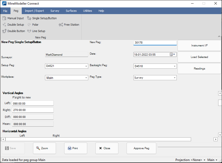Expand the Peg Type combo box
This screenshot has height=163, width=222.
coord(175,78)
